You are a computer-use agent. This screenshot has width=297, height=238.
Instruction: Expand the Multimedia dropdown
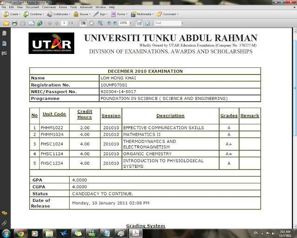tap(142, 14)
